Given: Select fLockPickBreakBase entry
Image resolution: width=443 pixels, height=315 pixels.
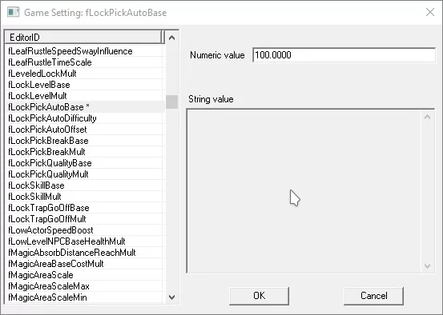Looking at the screenshot, I should (85, 141).
